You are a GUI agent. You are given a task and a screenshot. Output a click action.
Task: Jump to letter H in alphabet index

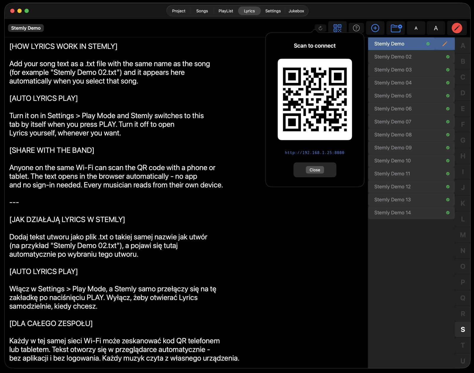click(463, 156)
